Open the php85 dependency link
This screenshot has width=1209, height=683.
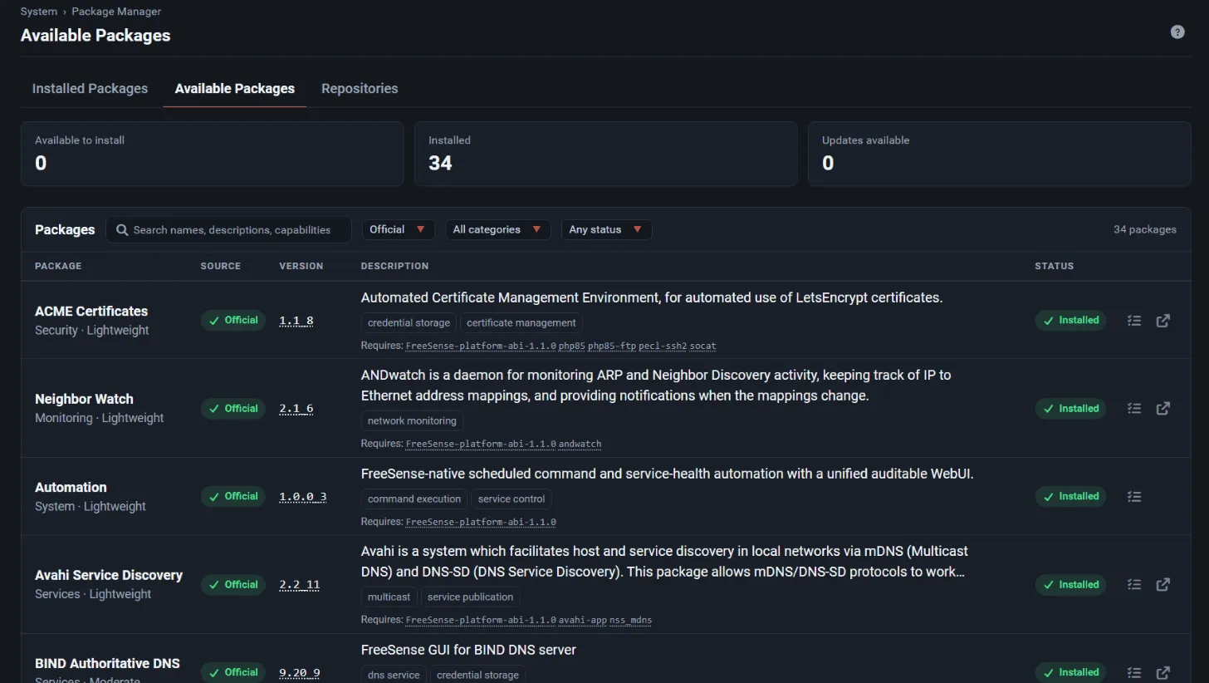572,346
